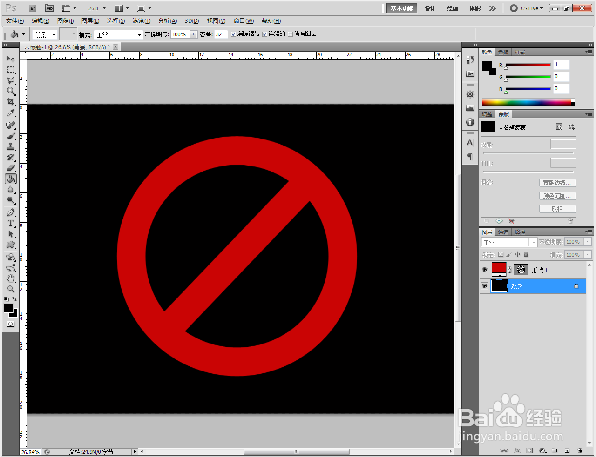The height and width of the screenshot is (457, 596).
Task: Select the Dodge tool
Action: point(11,200)
